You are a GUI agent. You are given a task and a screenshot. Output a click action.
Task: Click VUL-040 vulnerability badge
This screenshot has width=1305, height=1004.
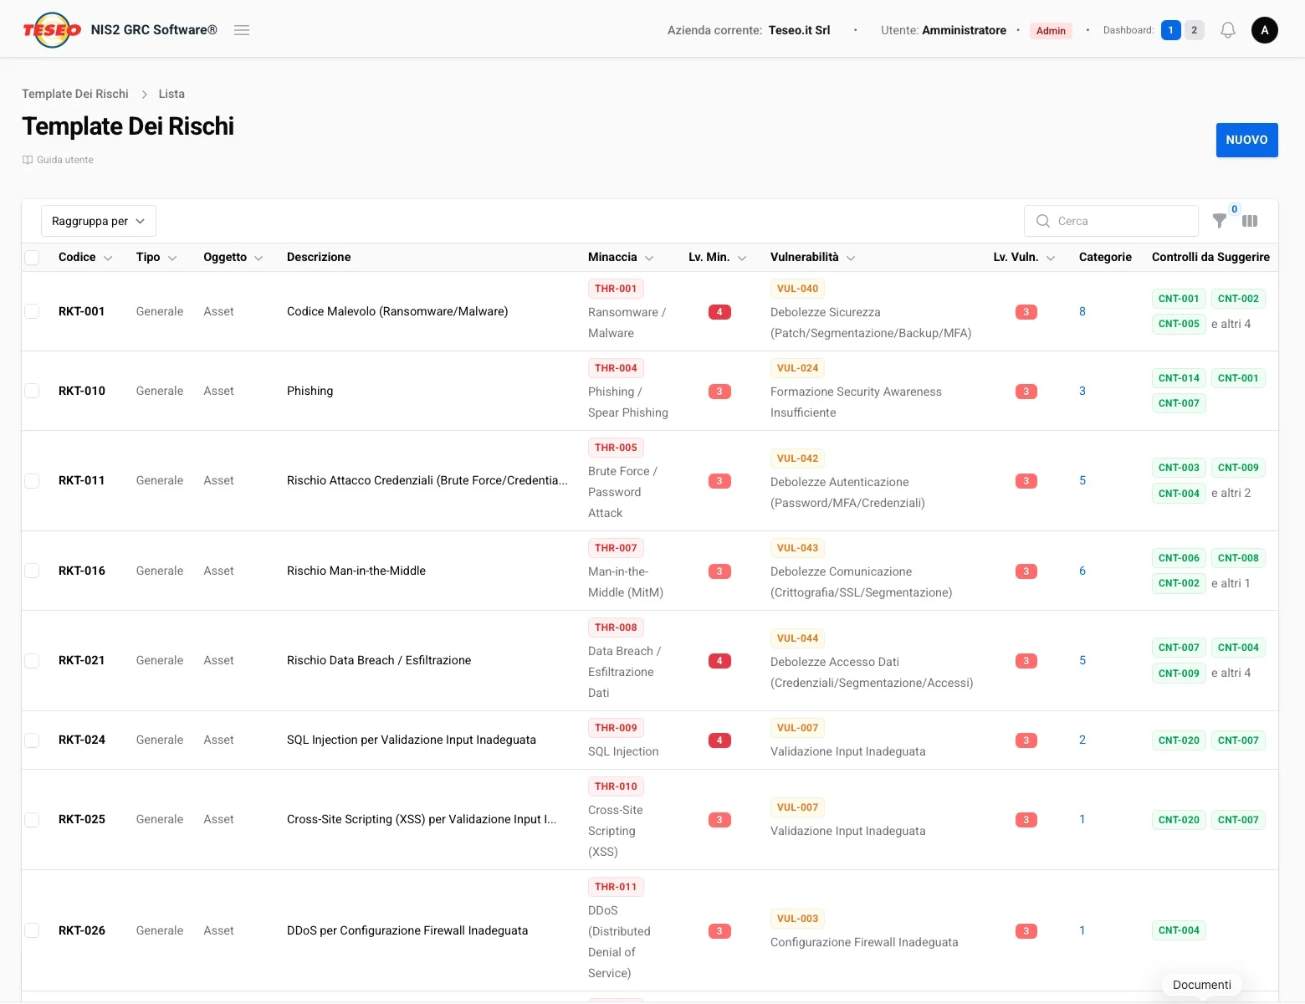[x=797, y=289]
